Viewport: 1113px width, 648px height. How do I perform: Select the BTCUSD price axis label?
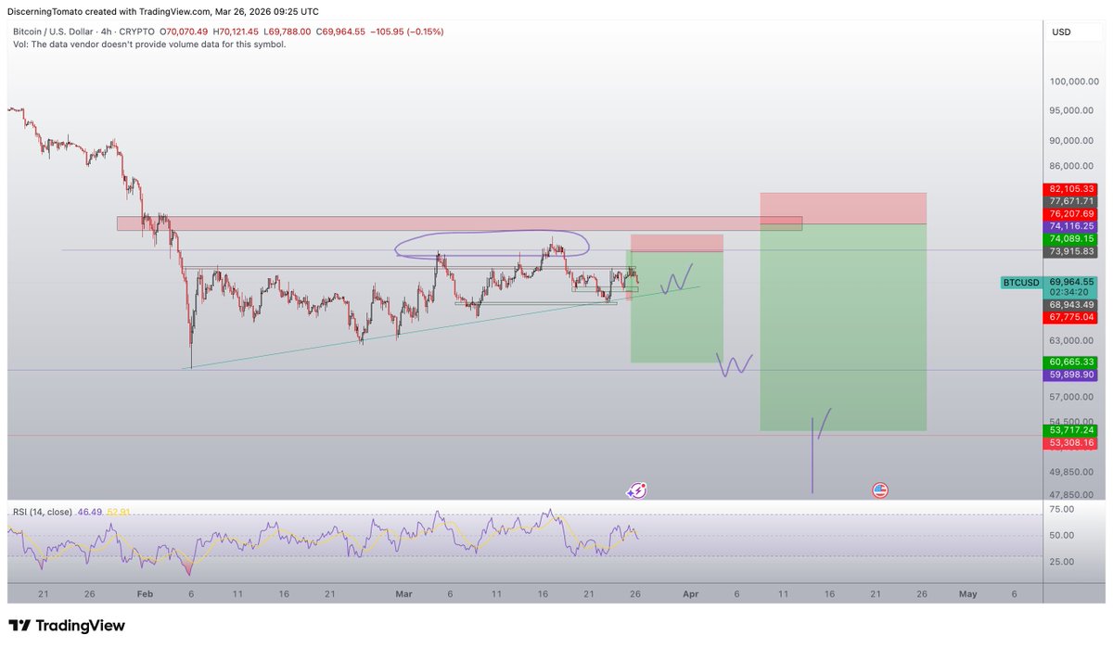click(1022, 282)
